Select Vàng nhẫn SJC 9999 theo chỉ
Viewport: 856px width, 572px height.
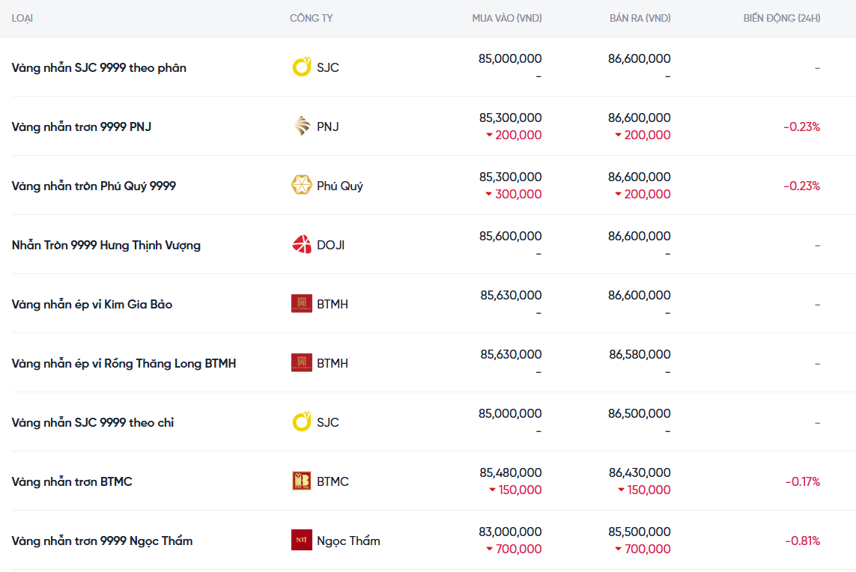click(93, 422)
